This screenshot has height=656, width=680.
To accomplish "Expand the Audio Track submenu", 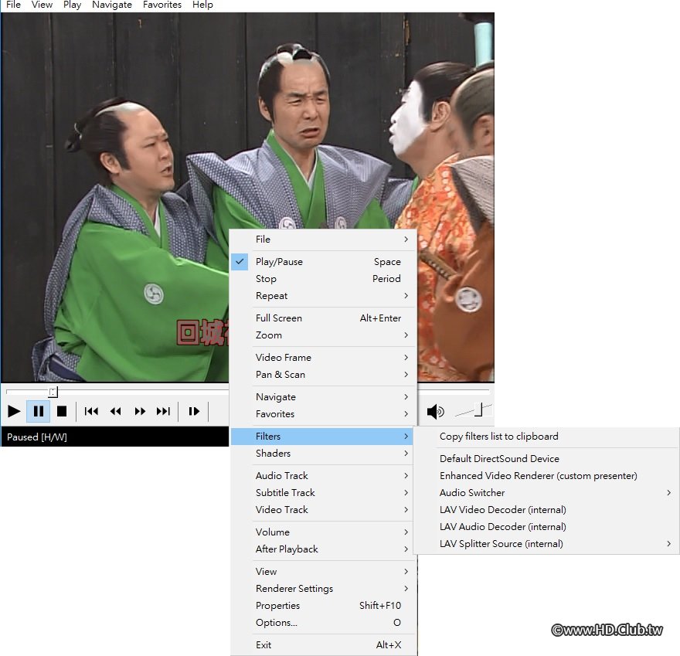I will [x=323, y=476].
